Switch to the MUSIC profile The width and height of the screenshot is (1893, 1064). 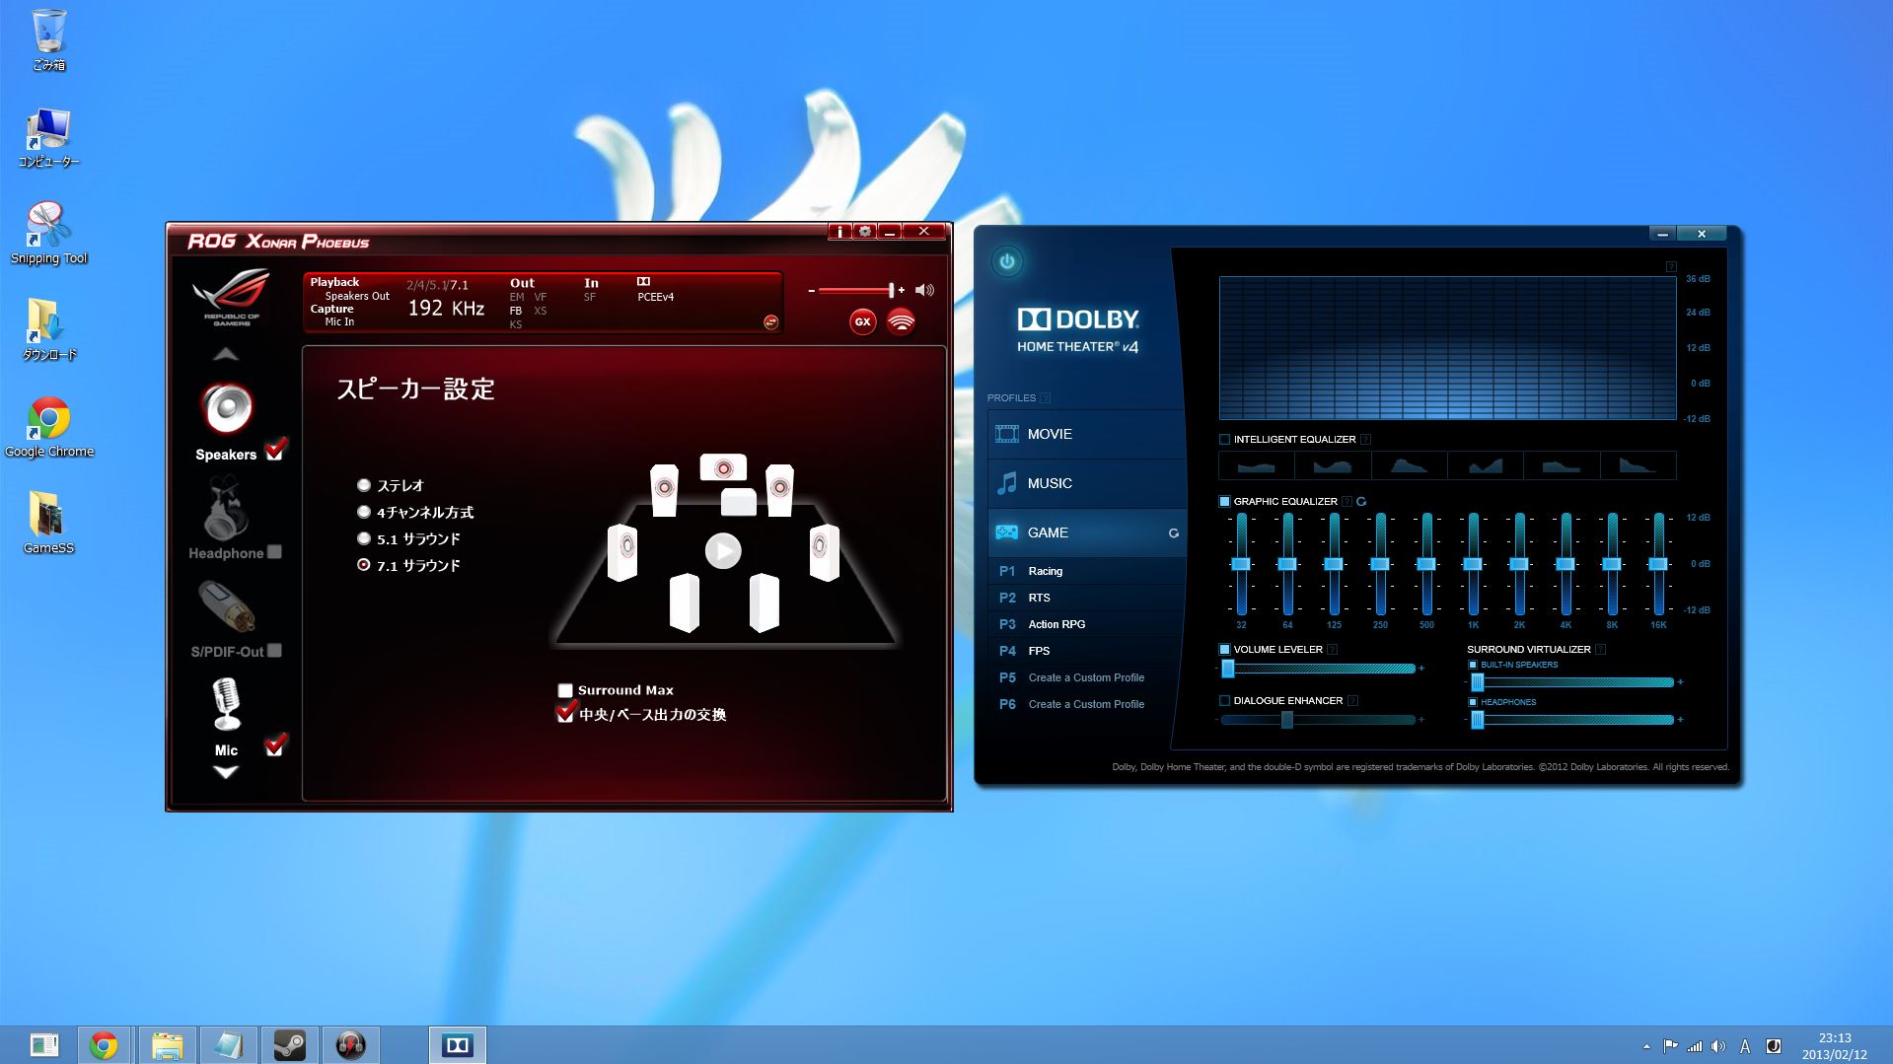coord(1086,483)
